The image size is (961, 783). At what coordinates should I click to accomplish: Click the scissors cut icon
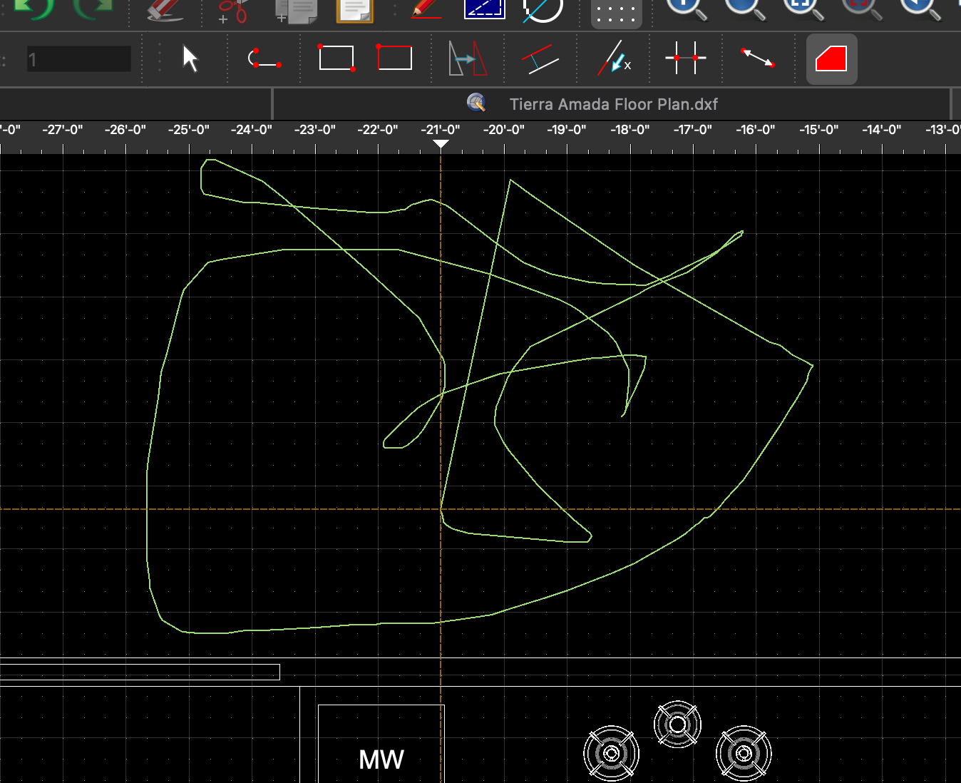[233, 10]
